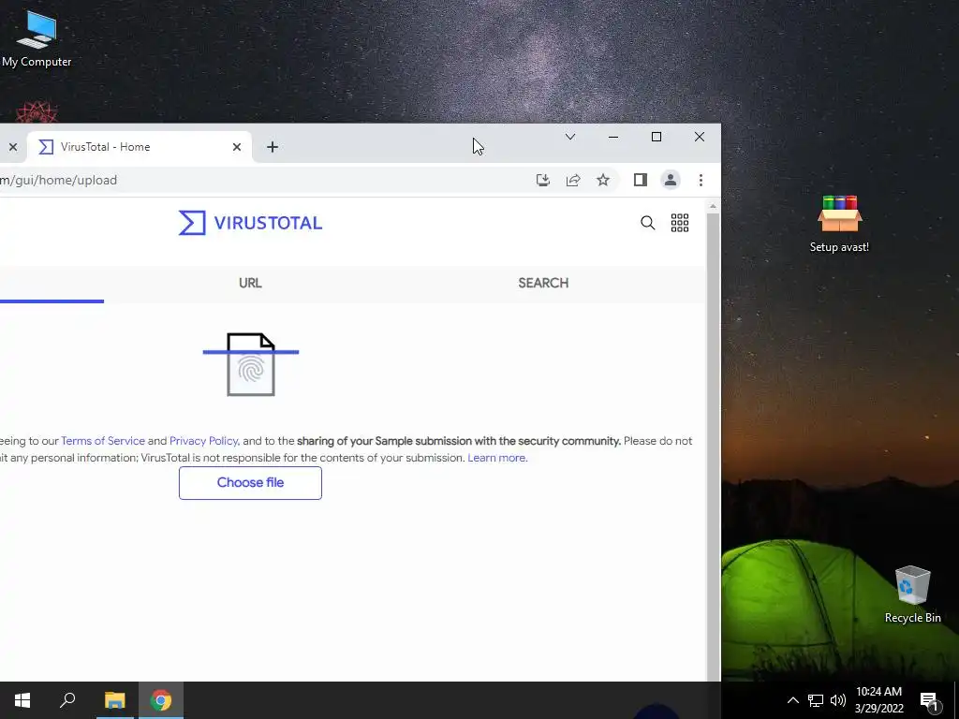Select the VirusTotal - Home tab
This screenshot has width=959, height=719.
[x=140, y=147]
